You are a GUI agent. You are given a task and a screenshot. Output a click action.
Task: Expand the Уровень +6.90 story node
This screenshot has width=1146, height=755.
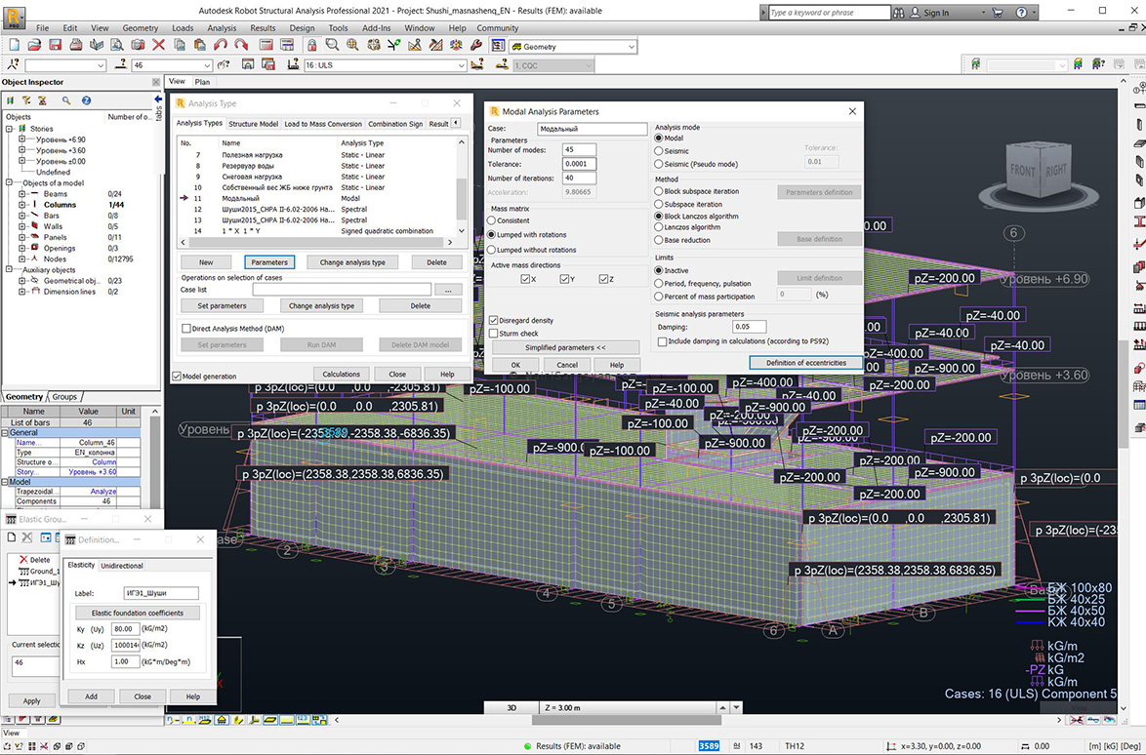pyautogui.click(x=21, y=139)
